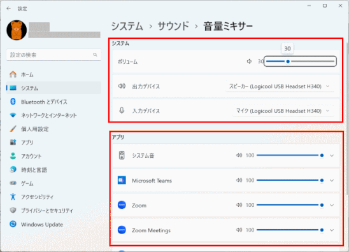
Task: Open ホーム in the sidebar
Action: click(53, 74)
